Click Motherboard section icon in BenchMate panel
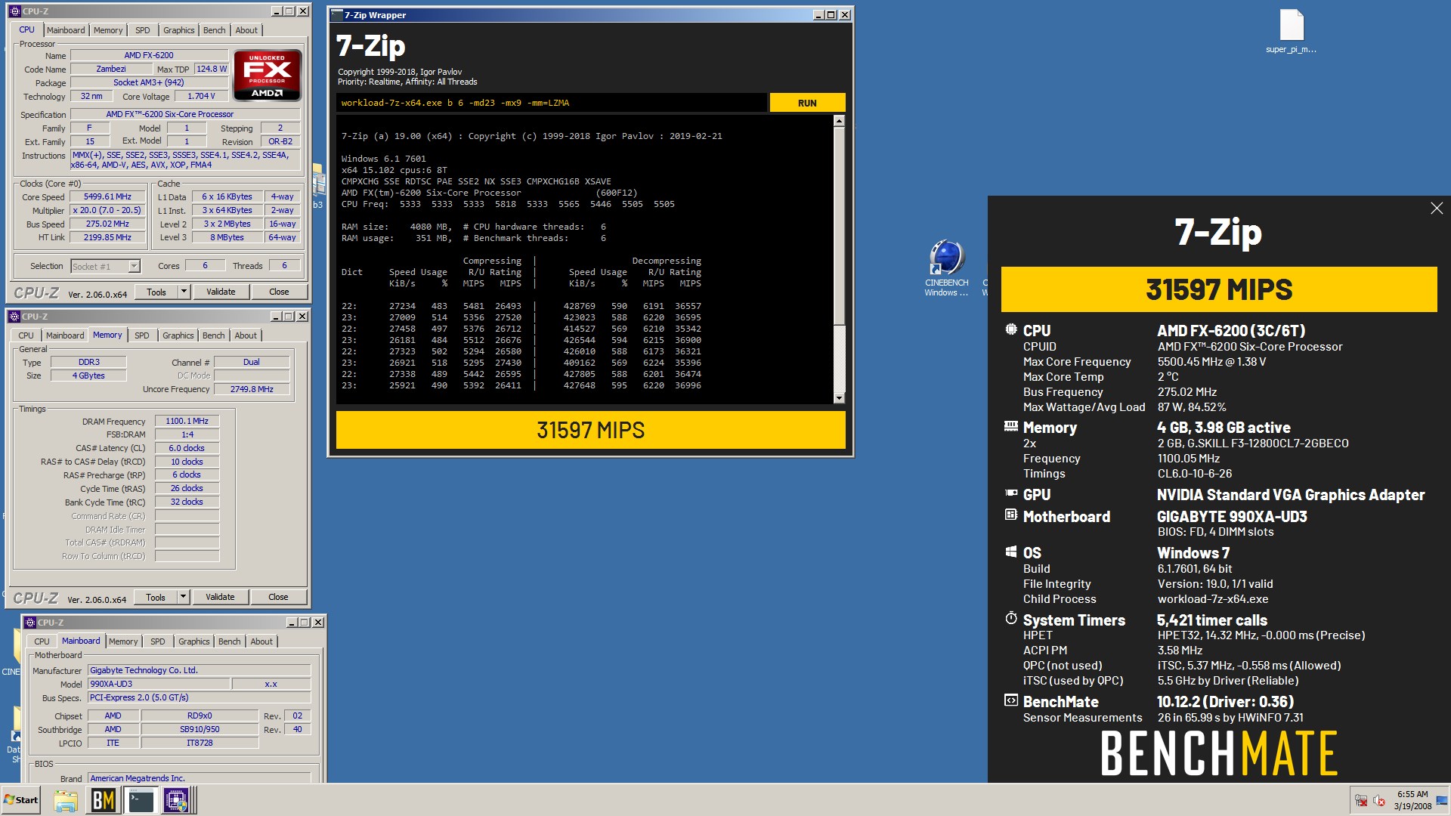Viewport: 1451px width, 816px height. click(x=1011, y=515)
